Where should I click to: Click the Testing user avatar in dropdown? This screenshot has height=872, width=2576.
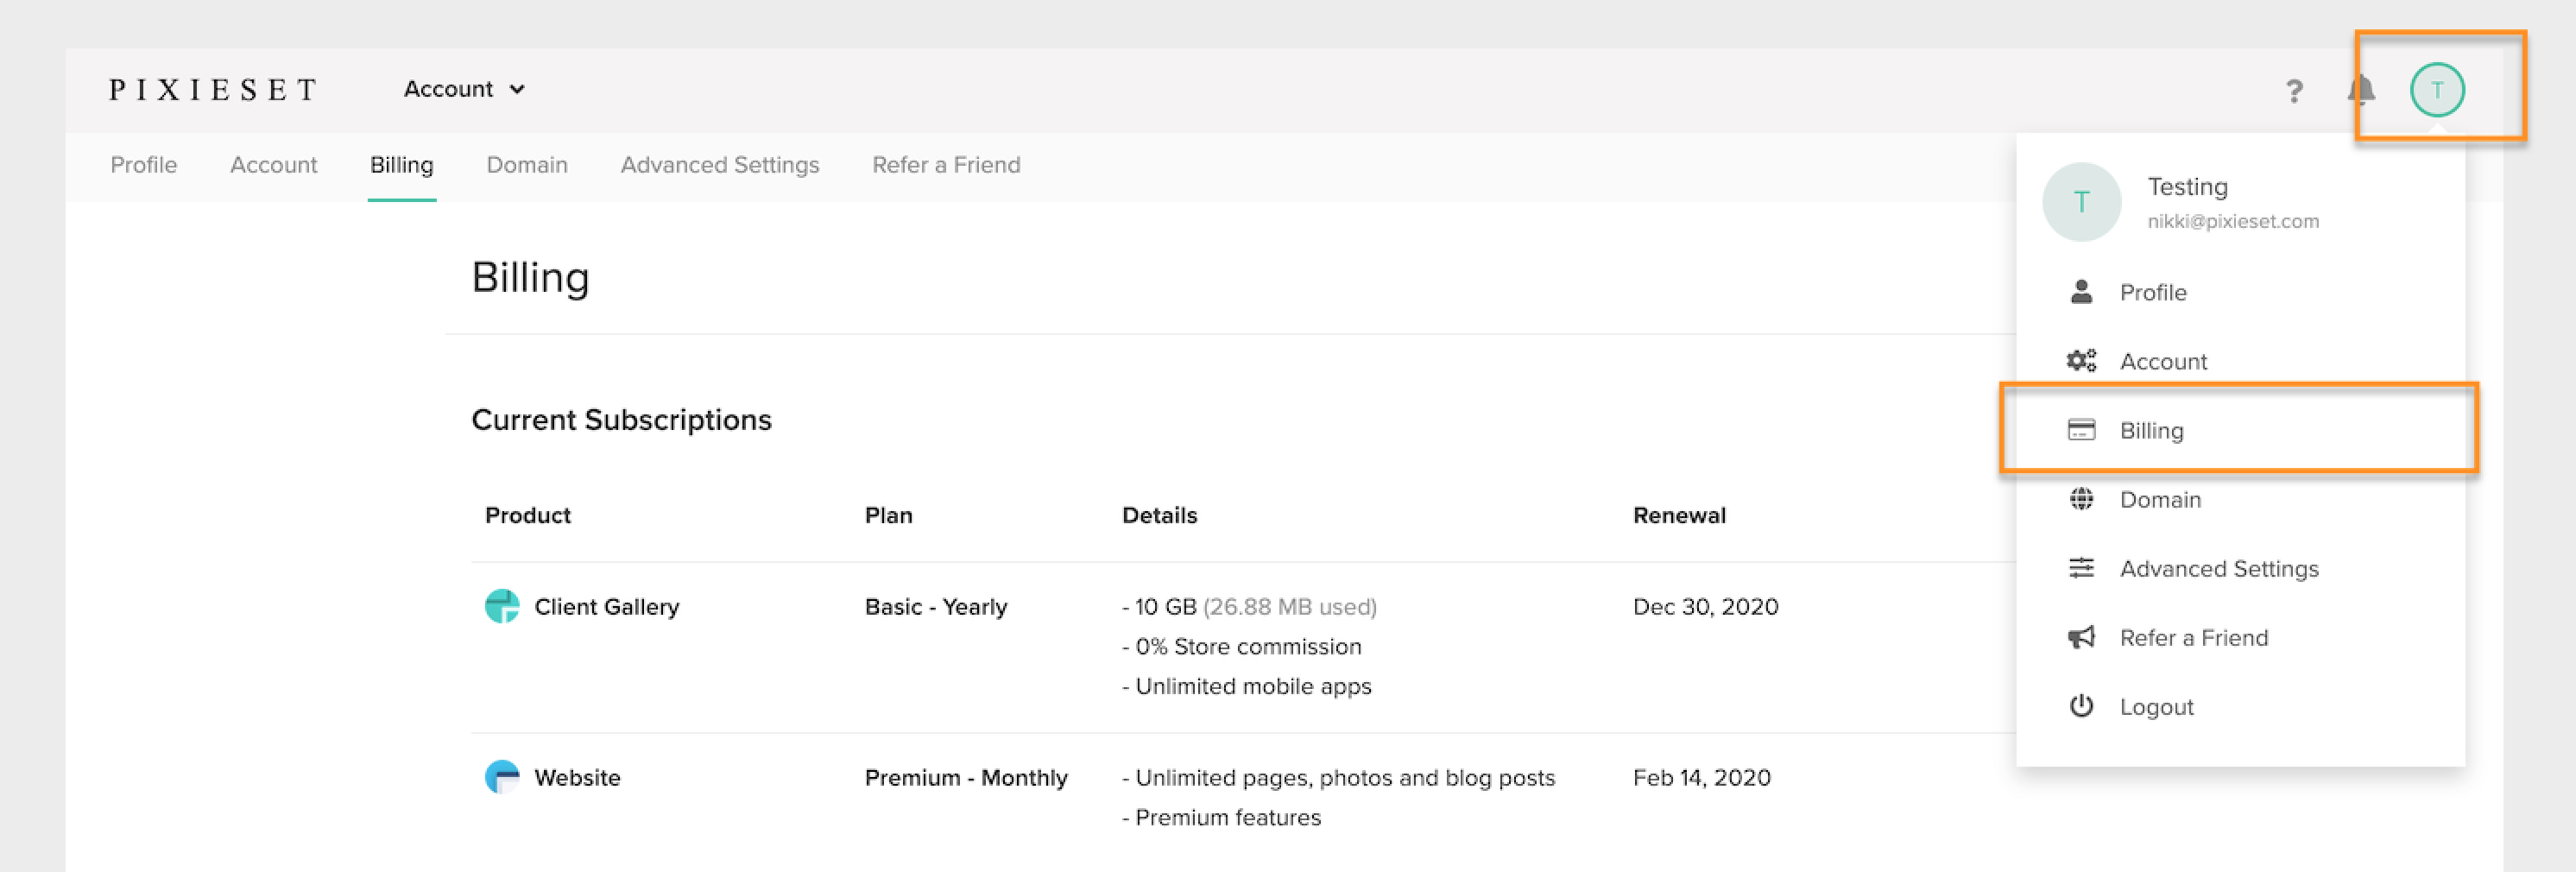[x=2081, y=202]
